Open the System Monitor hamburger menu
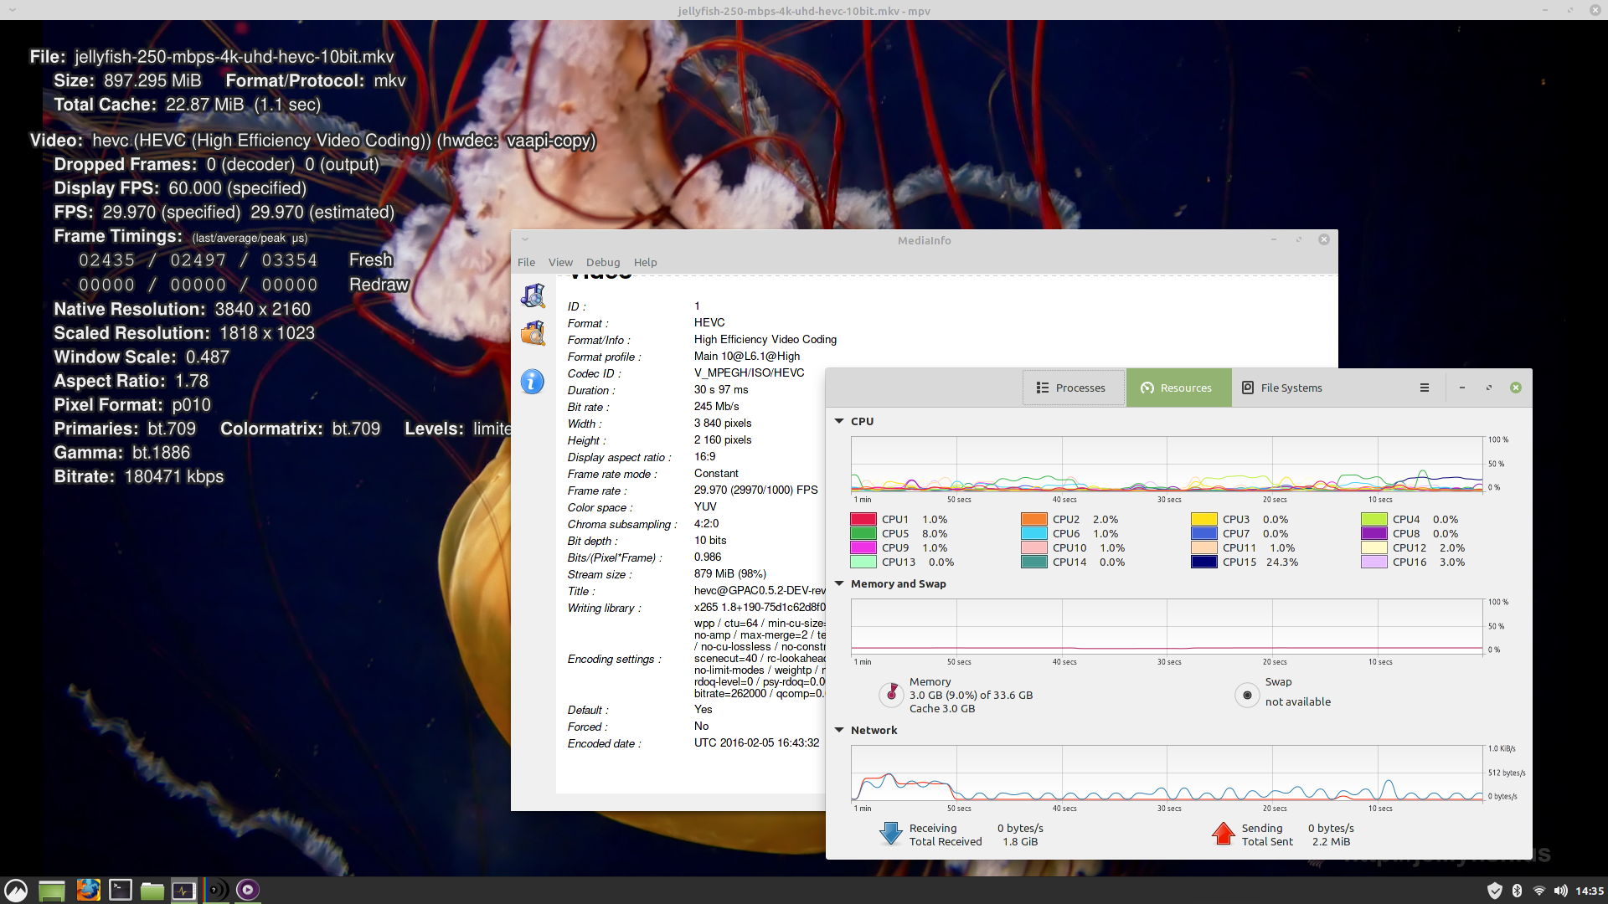This screenshot has width=1608, height=904. [x=1424, y=388]
